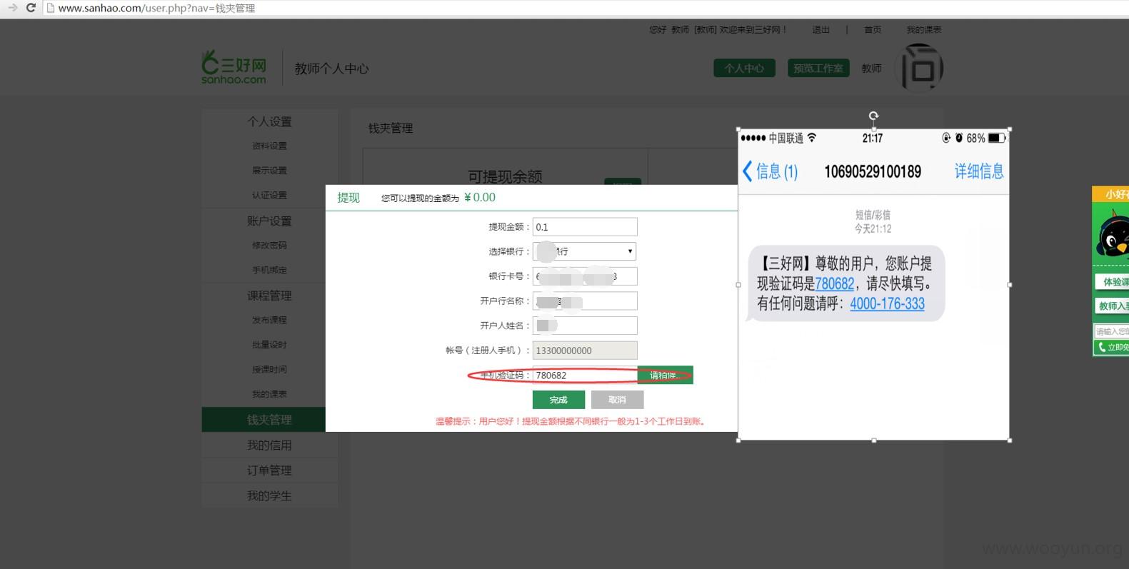Click the phone number input in side widget

pyautogui.click(x=1112, y=331)
